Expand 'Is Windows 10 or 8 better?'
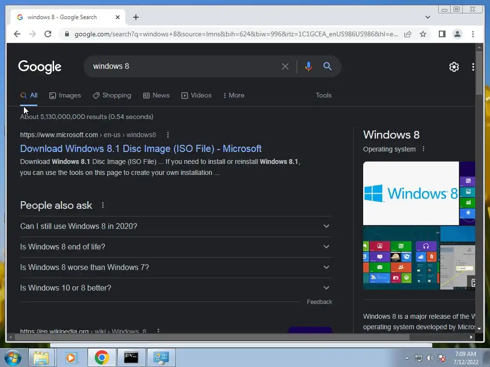 pyautogui.click(x=176, y=288)
